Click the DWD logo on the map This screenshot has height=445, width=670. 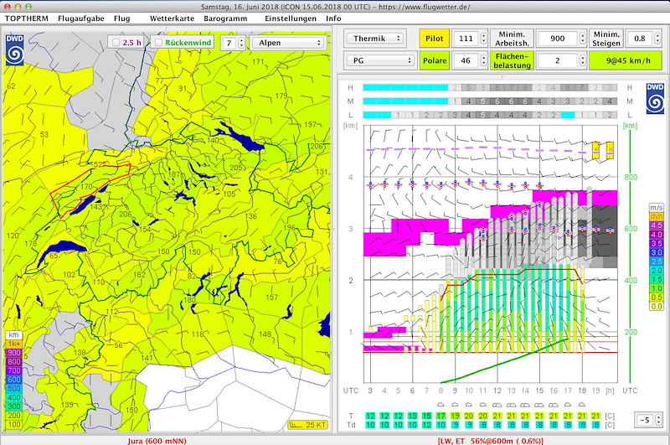(14, 50)
